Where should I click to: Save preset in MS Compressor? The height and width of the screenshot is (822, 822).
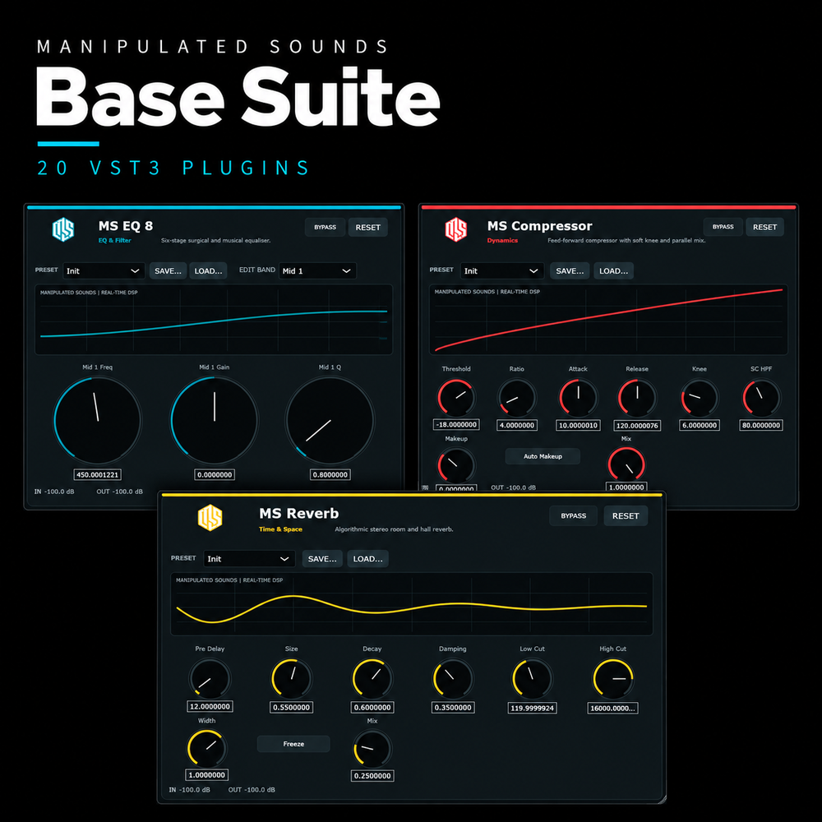[570, 270]
